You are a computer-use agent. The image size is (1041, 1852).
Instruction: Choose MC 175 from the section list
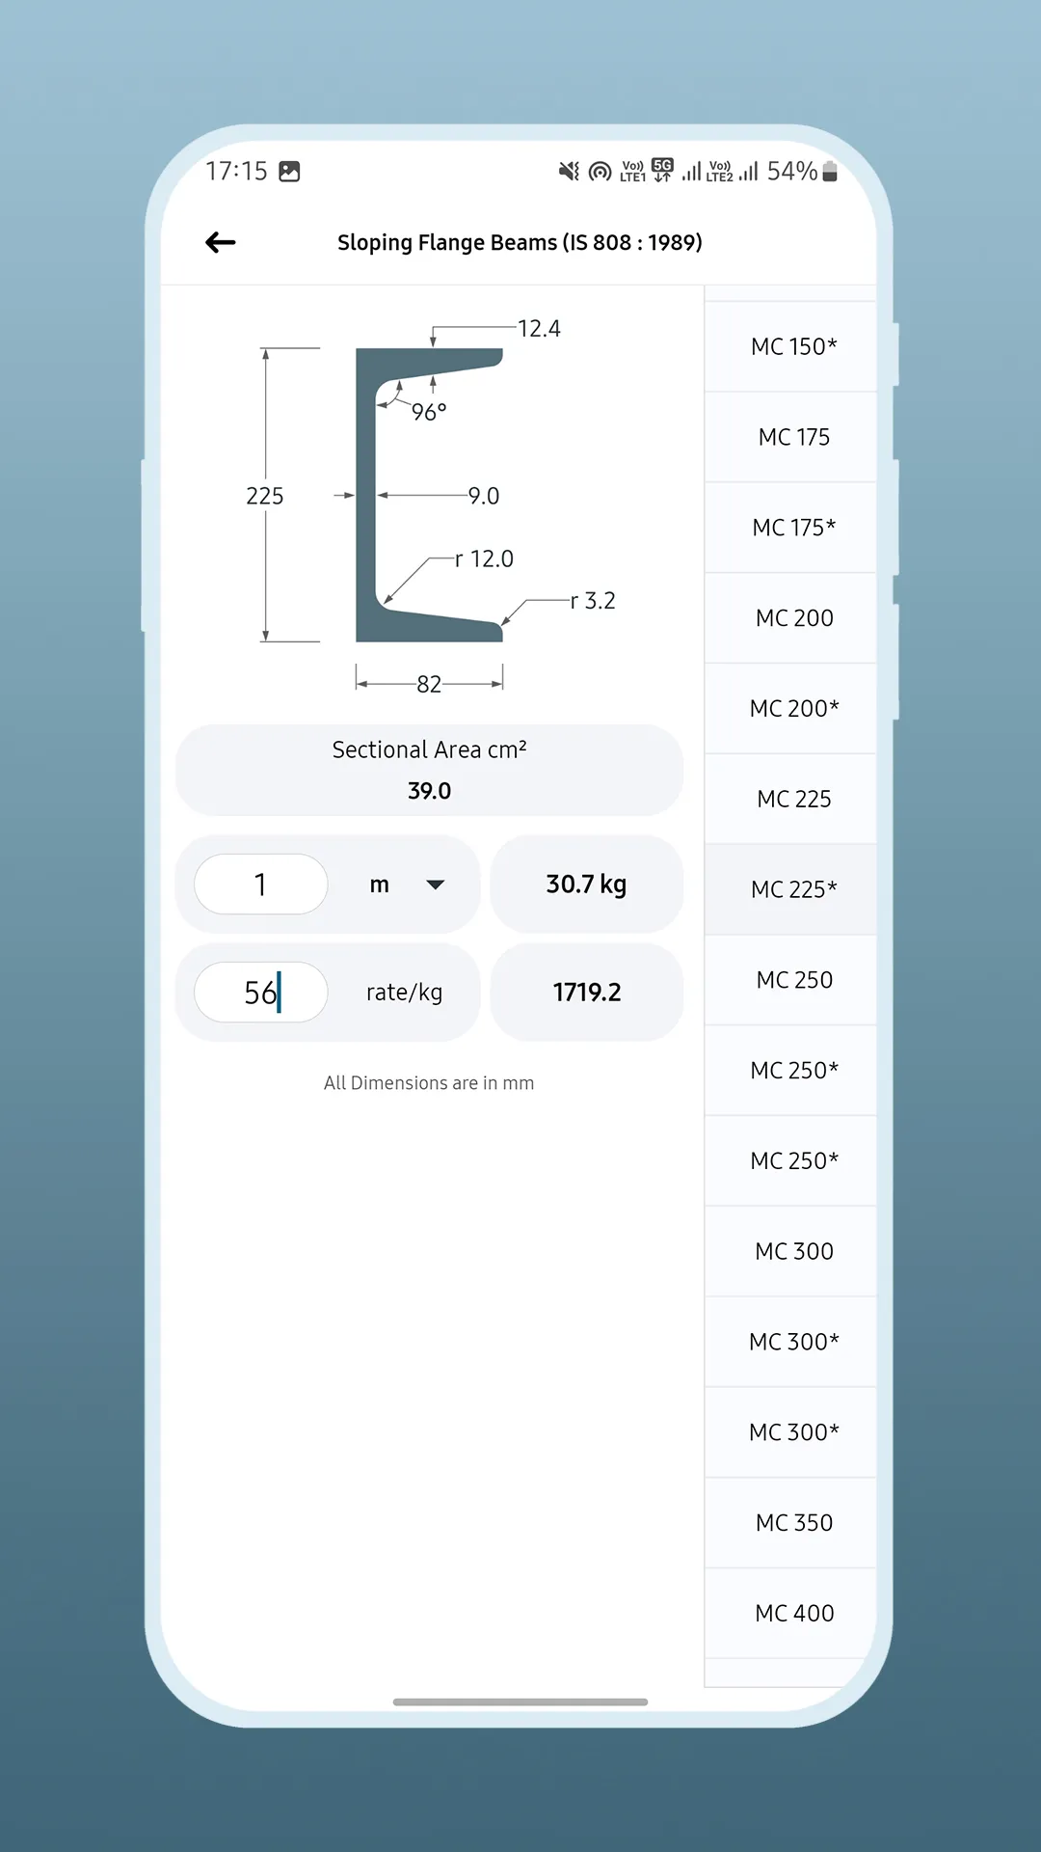pos(793,437)
